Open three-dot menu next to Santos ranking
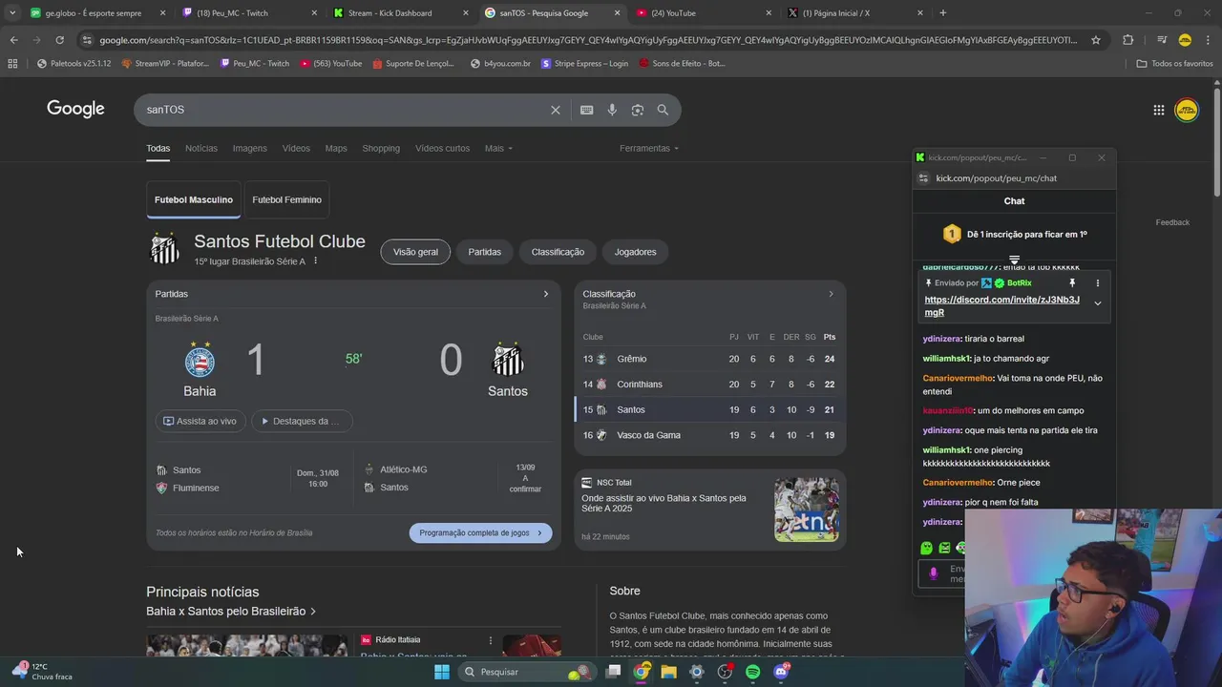The width and height of the screenshot is (1222, 687). (x=315, y=261)
